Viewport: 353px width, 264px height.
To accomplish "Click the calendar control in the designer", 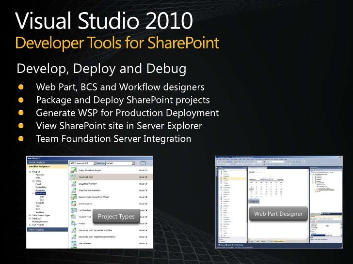I will [266, 188].
